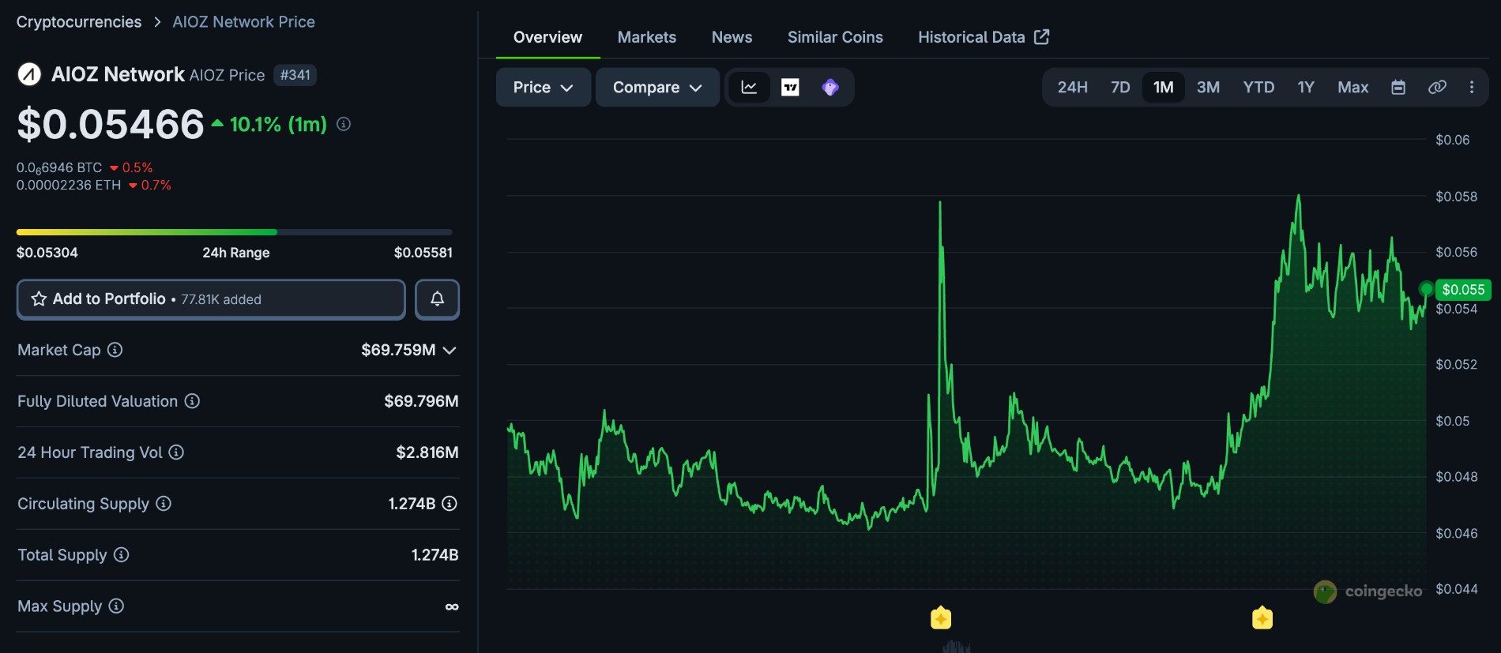
Task: Click the #341 rank badge
Action: tap(295, 75)
